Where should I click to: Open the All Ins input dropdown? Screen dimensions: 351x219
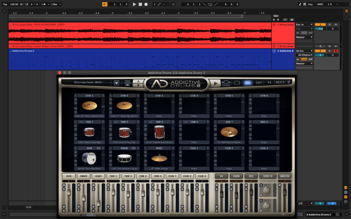pos(304,51)
